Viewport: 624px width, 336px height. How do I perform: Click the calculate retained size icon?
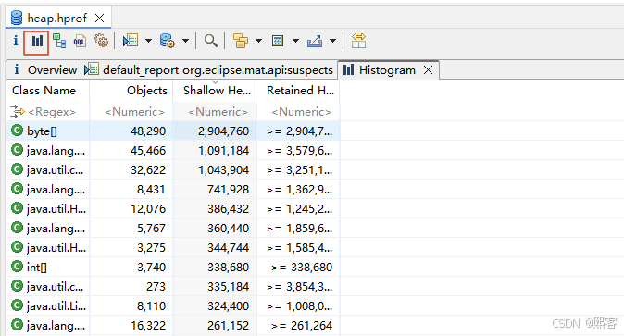pos(278,41)
